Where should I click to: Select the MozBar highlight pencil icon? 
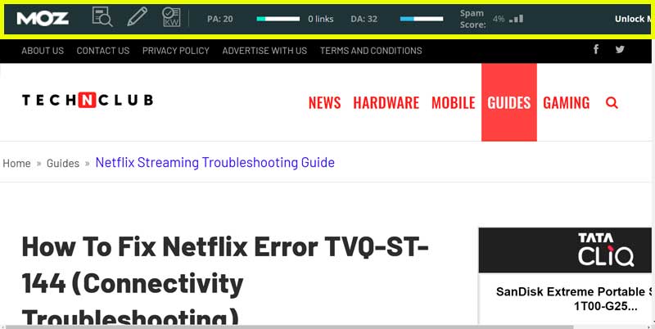[137, 17]
